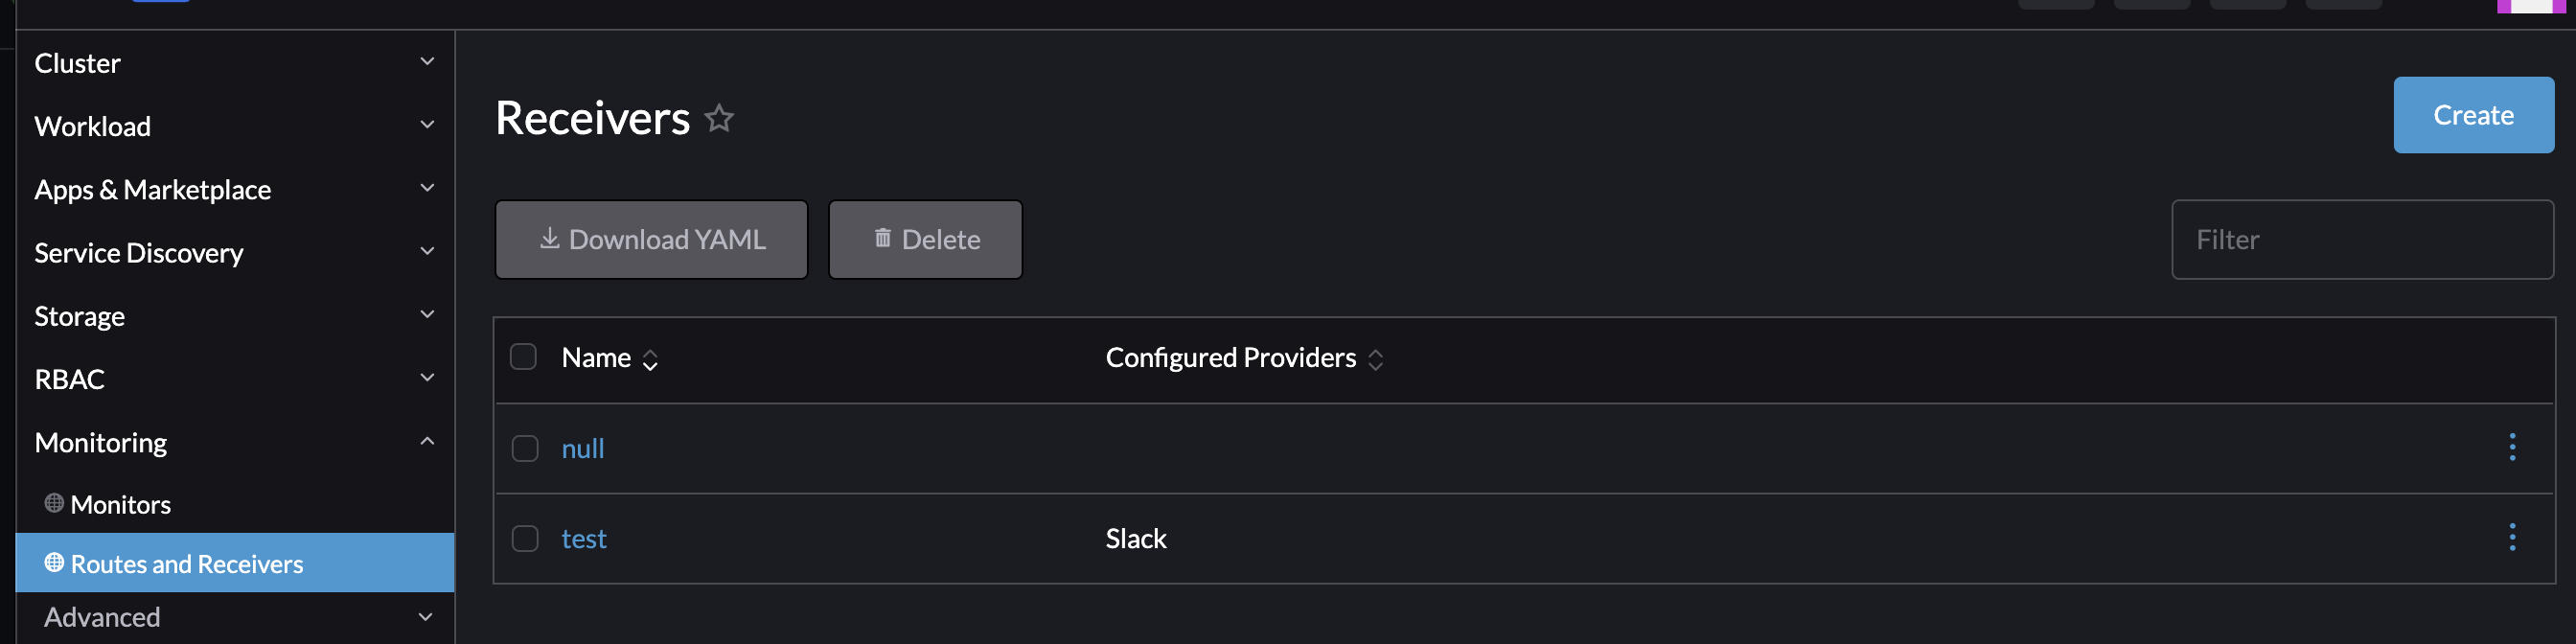2576x644 pixels.
Task: Check the checkbox next to test receiver
Action: pos(524,538)
